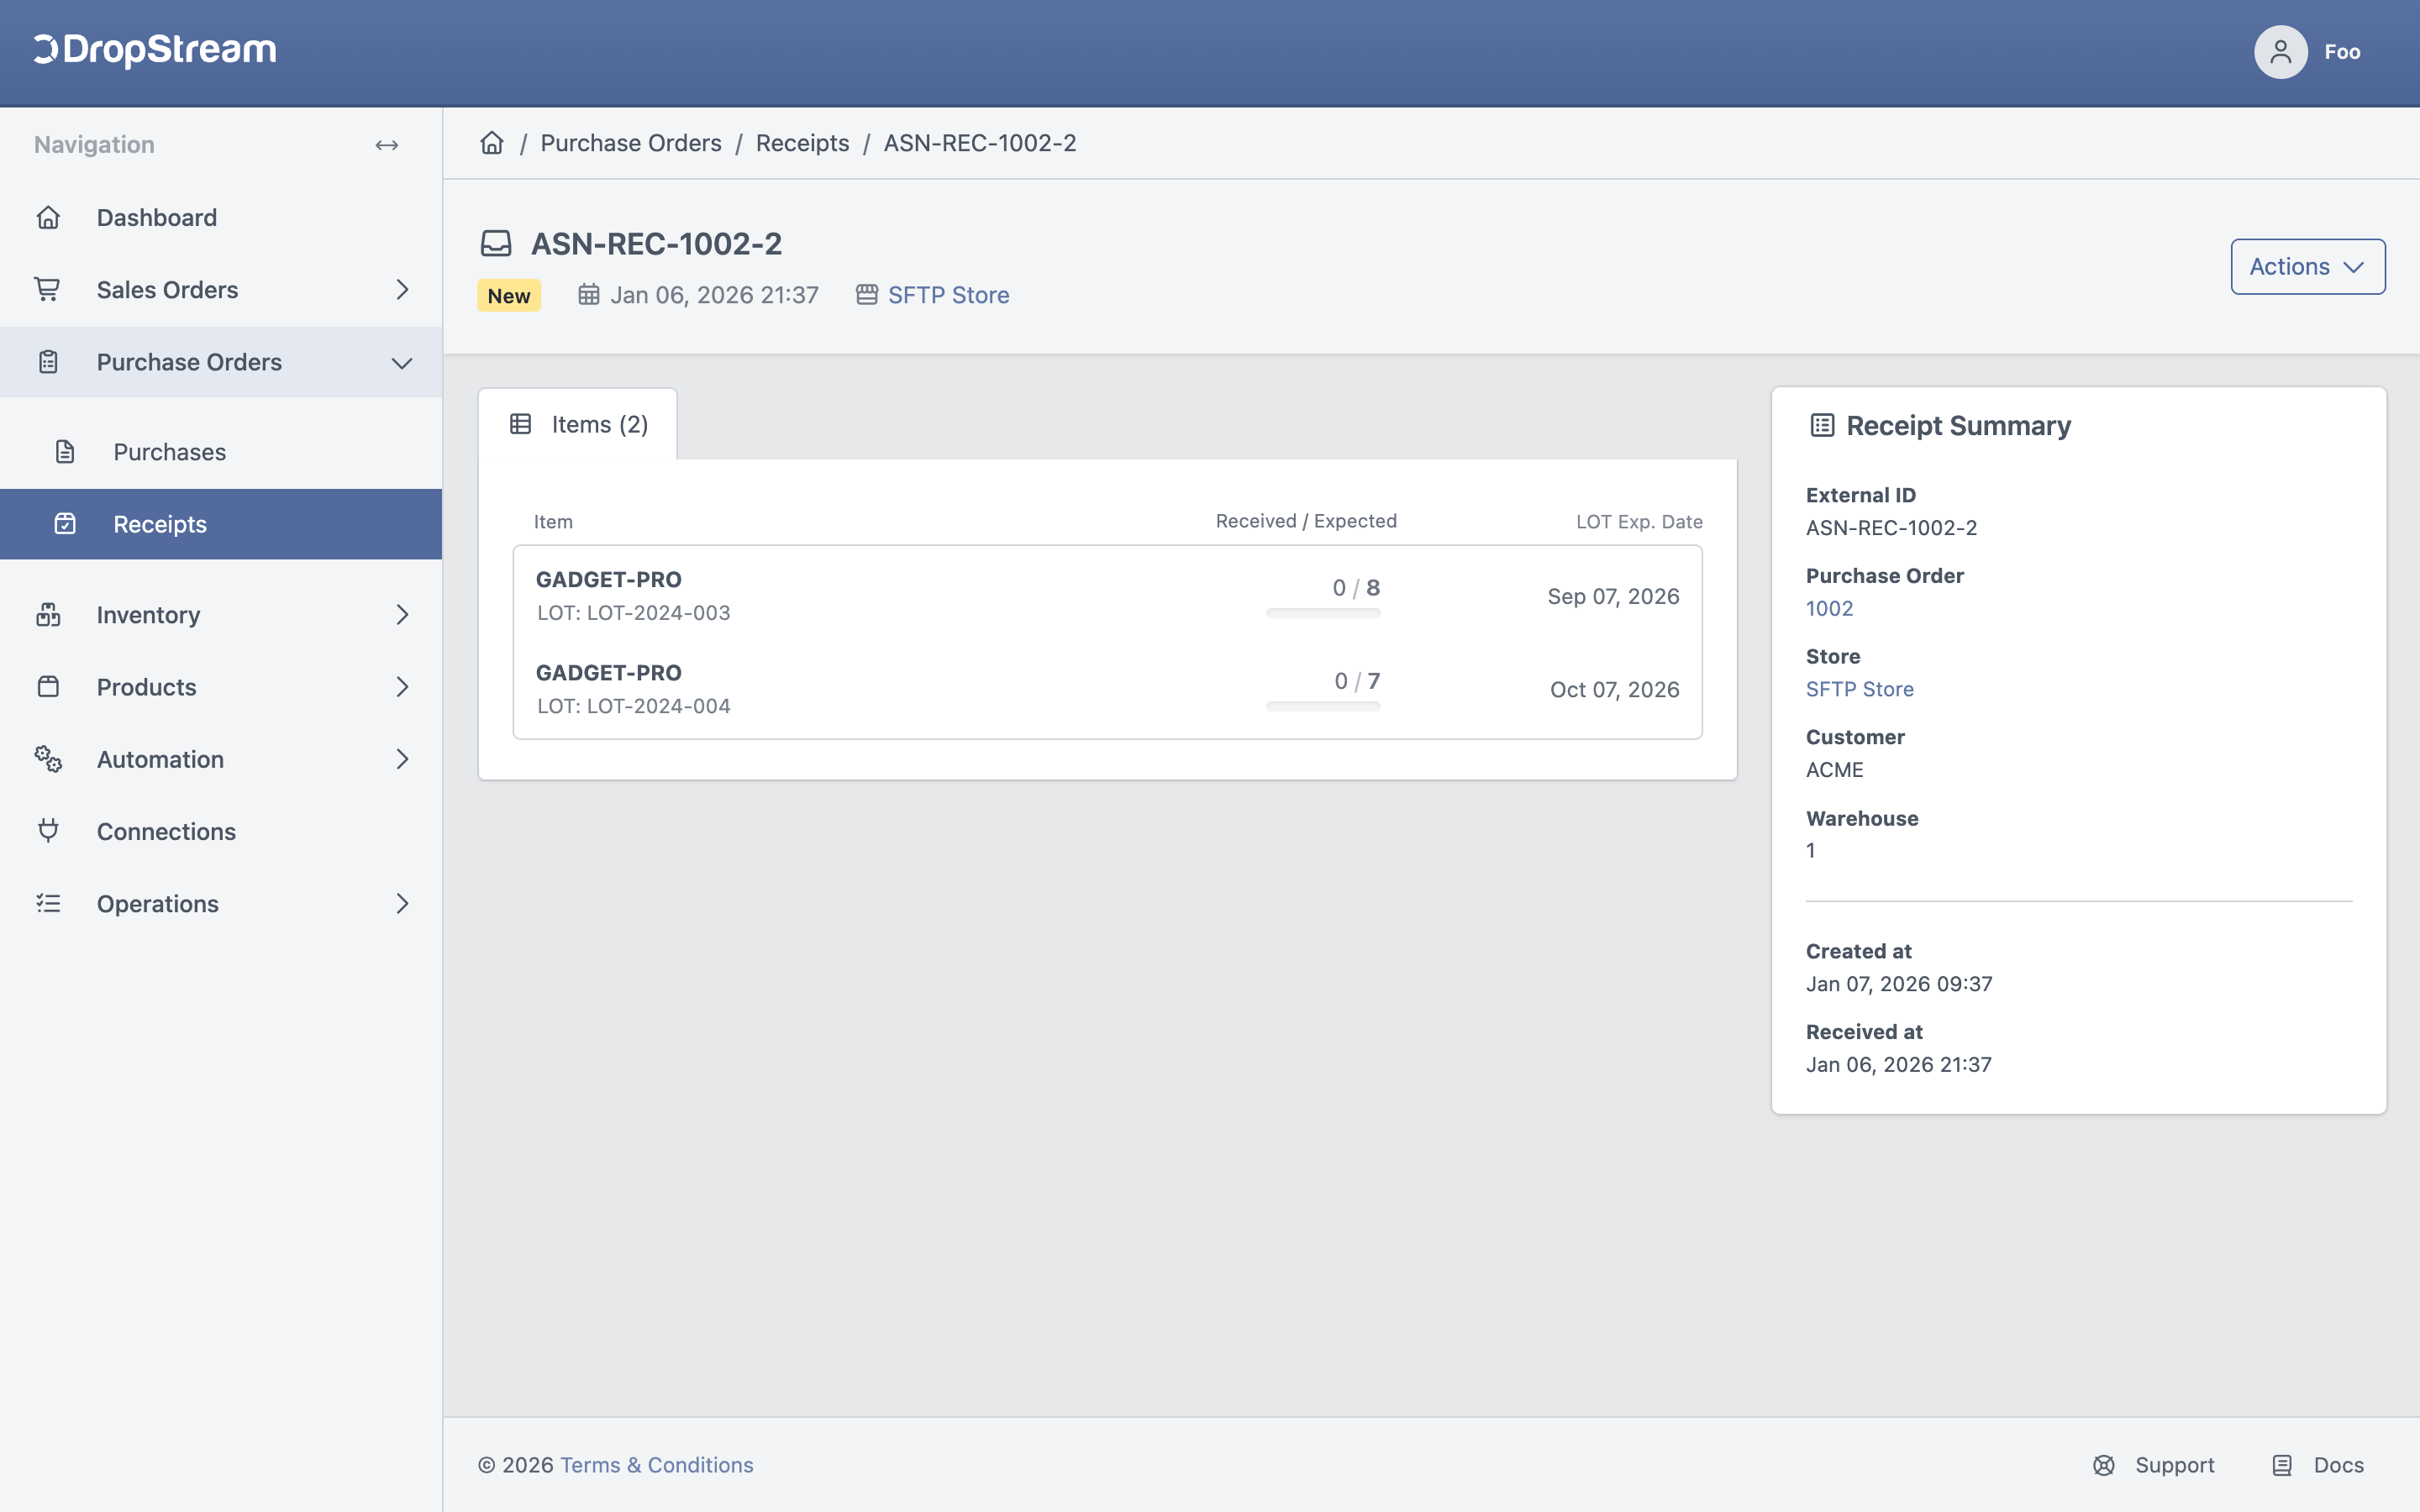Click the Sep 07, 2026 expiry date
This screenshot has height=1512, width=2420.
pyautogui.click(x=1613, y=596)
